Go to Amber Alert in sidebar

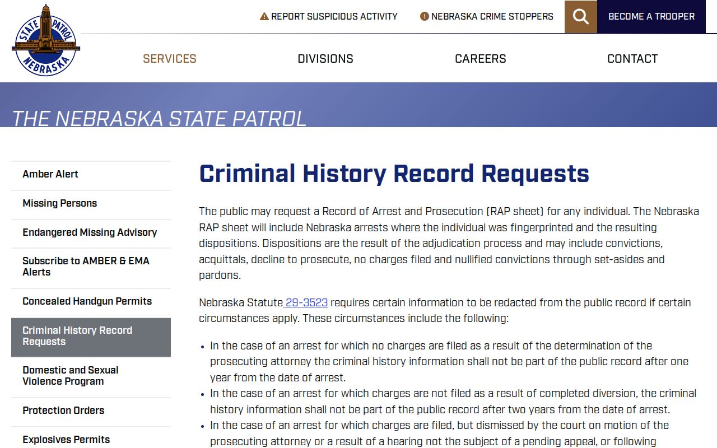tap(91, 175)
